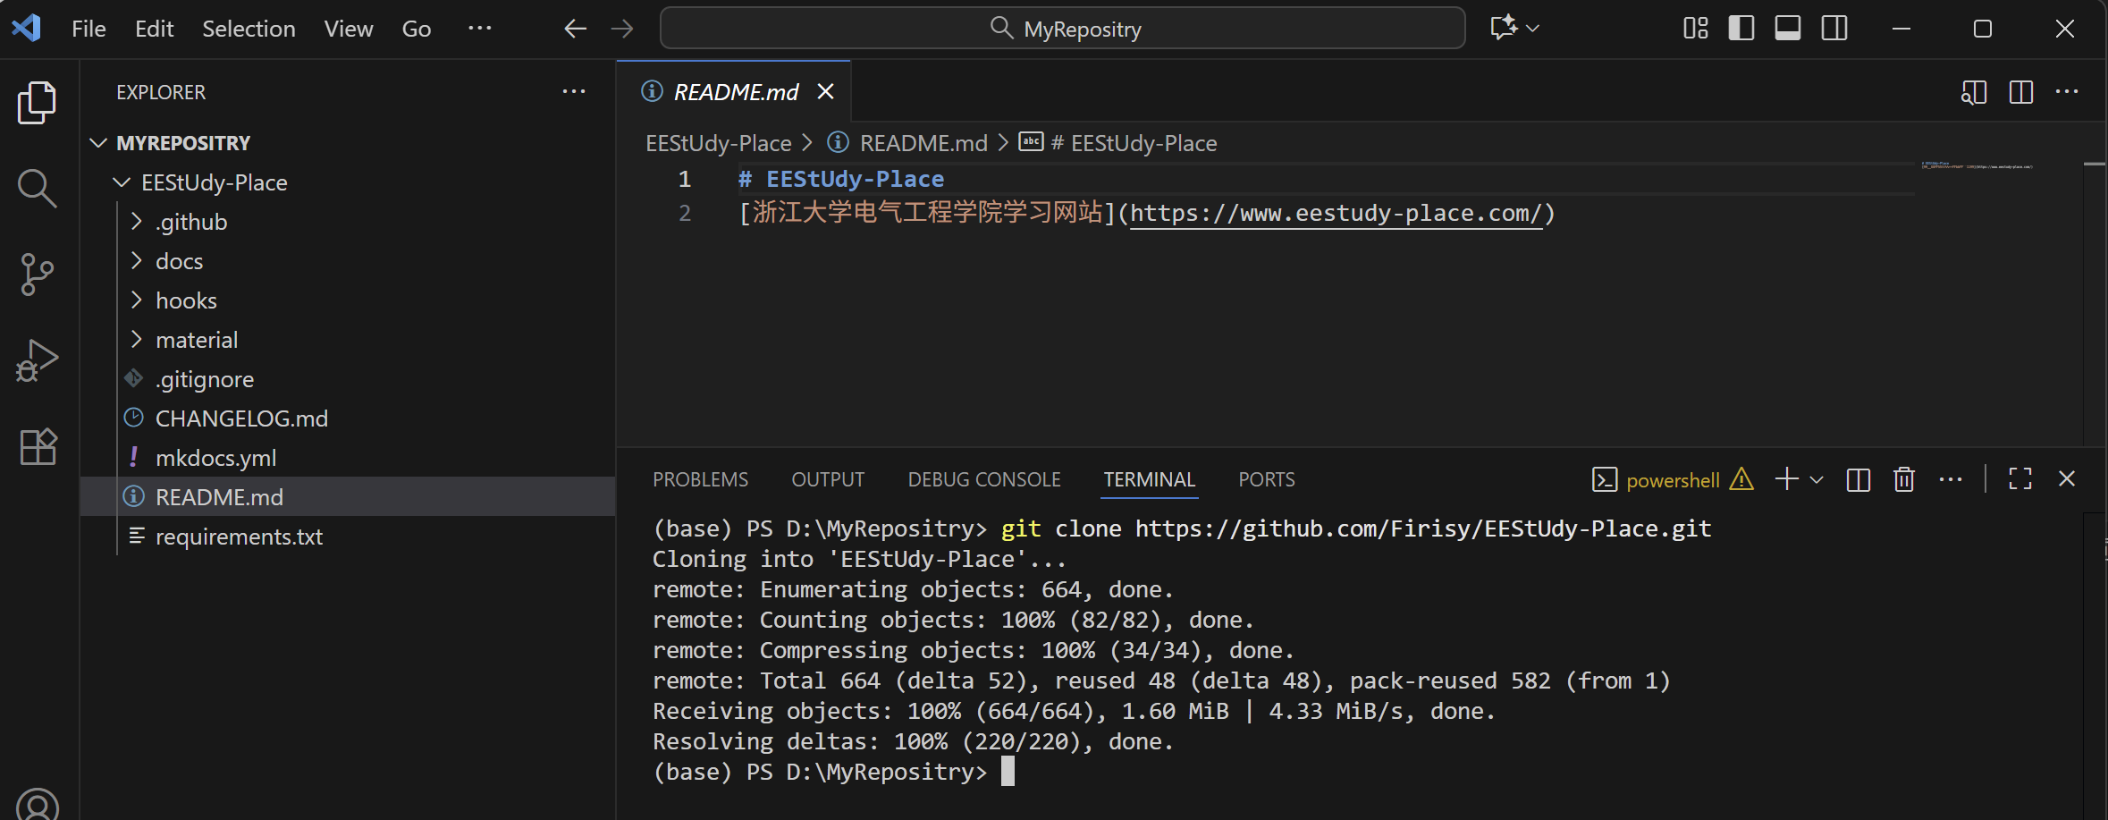Click the MyRepositry command center search box
Screen dimensions: 2108x820
click(1062, 29)
